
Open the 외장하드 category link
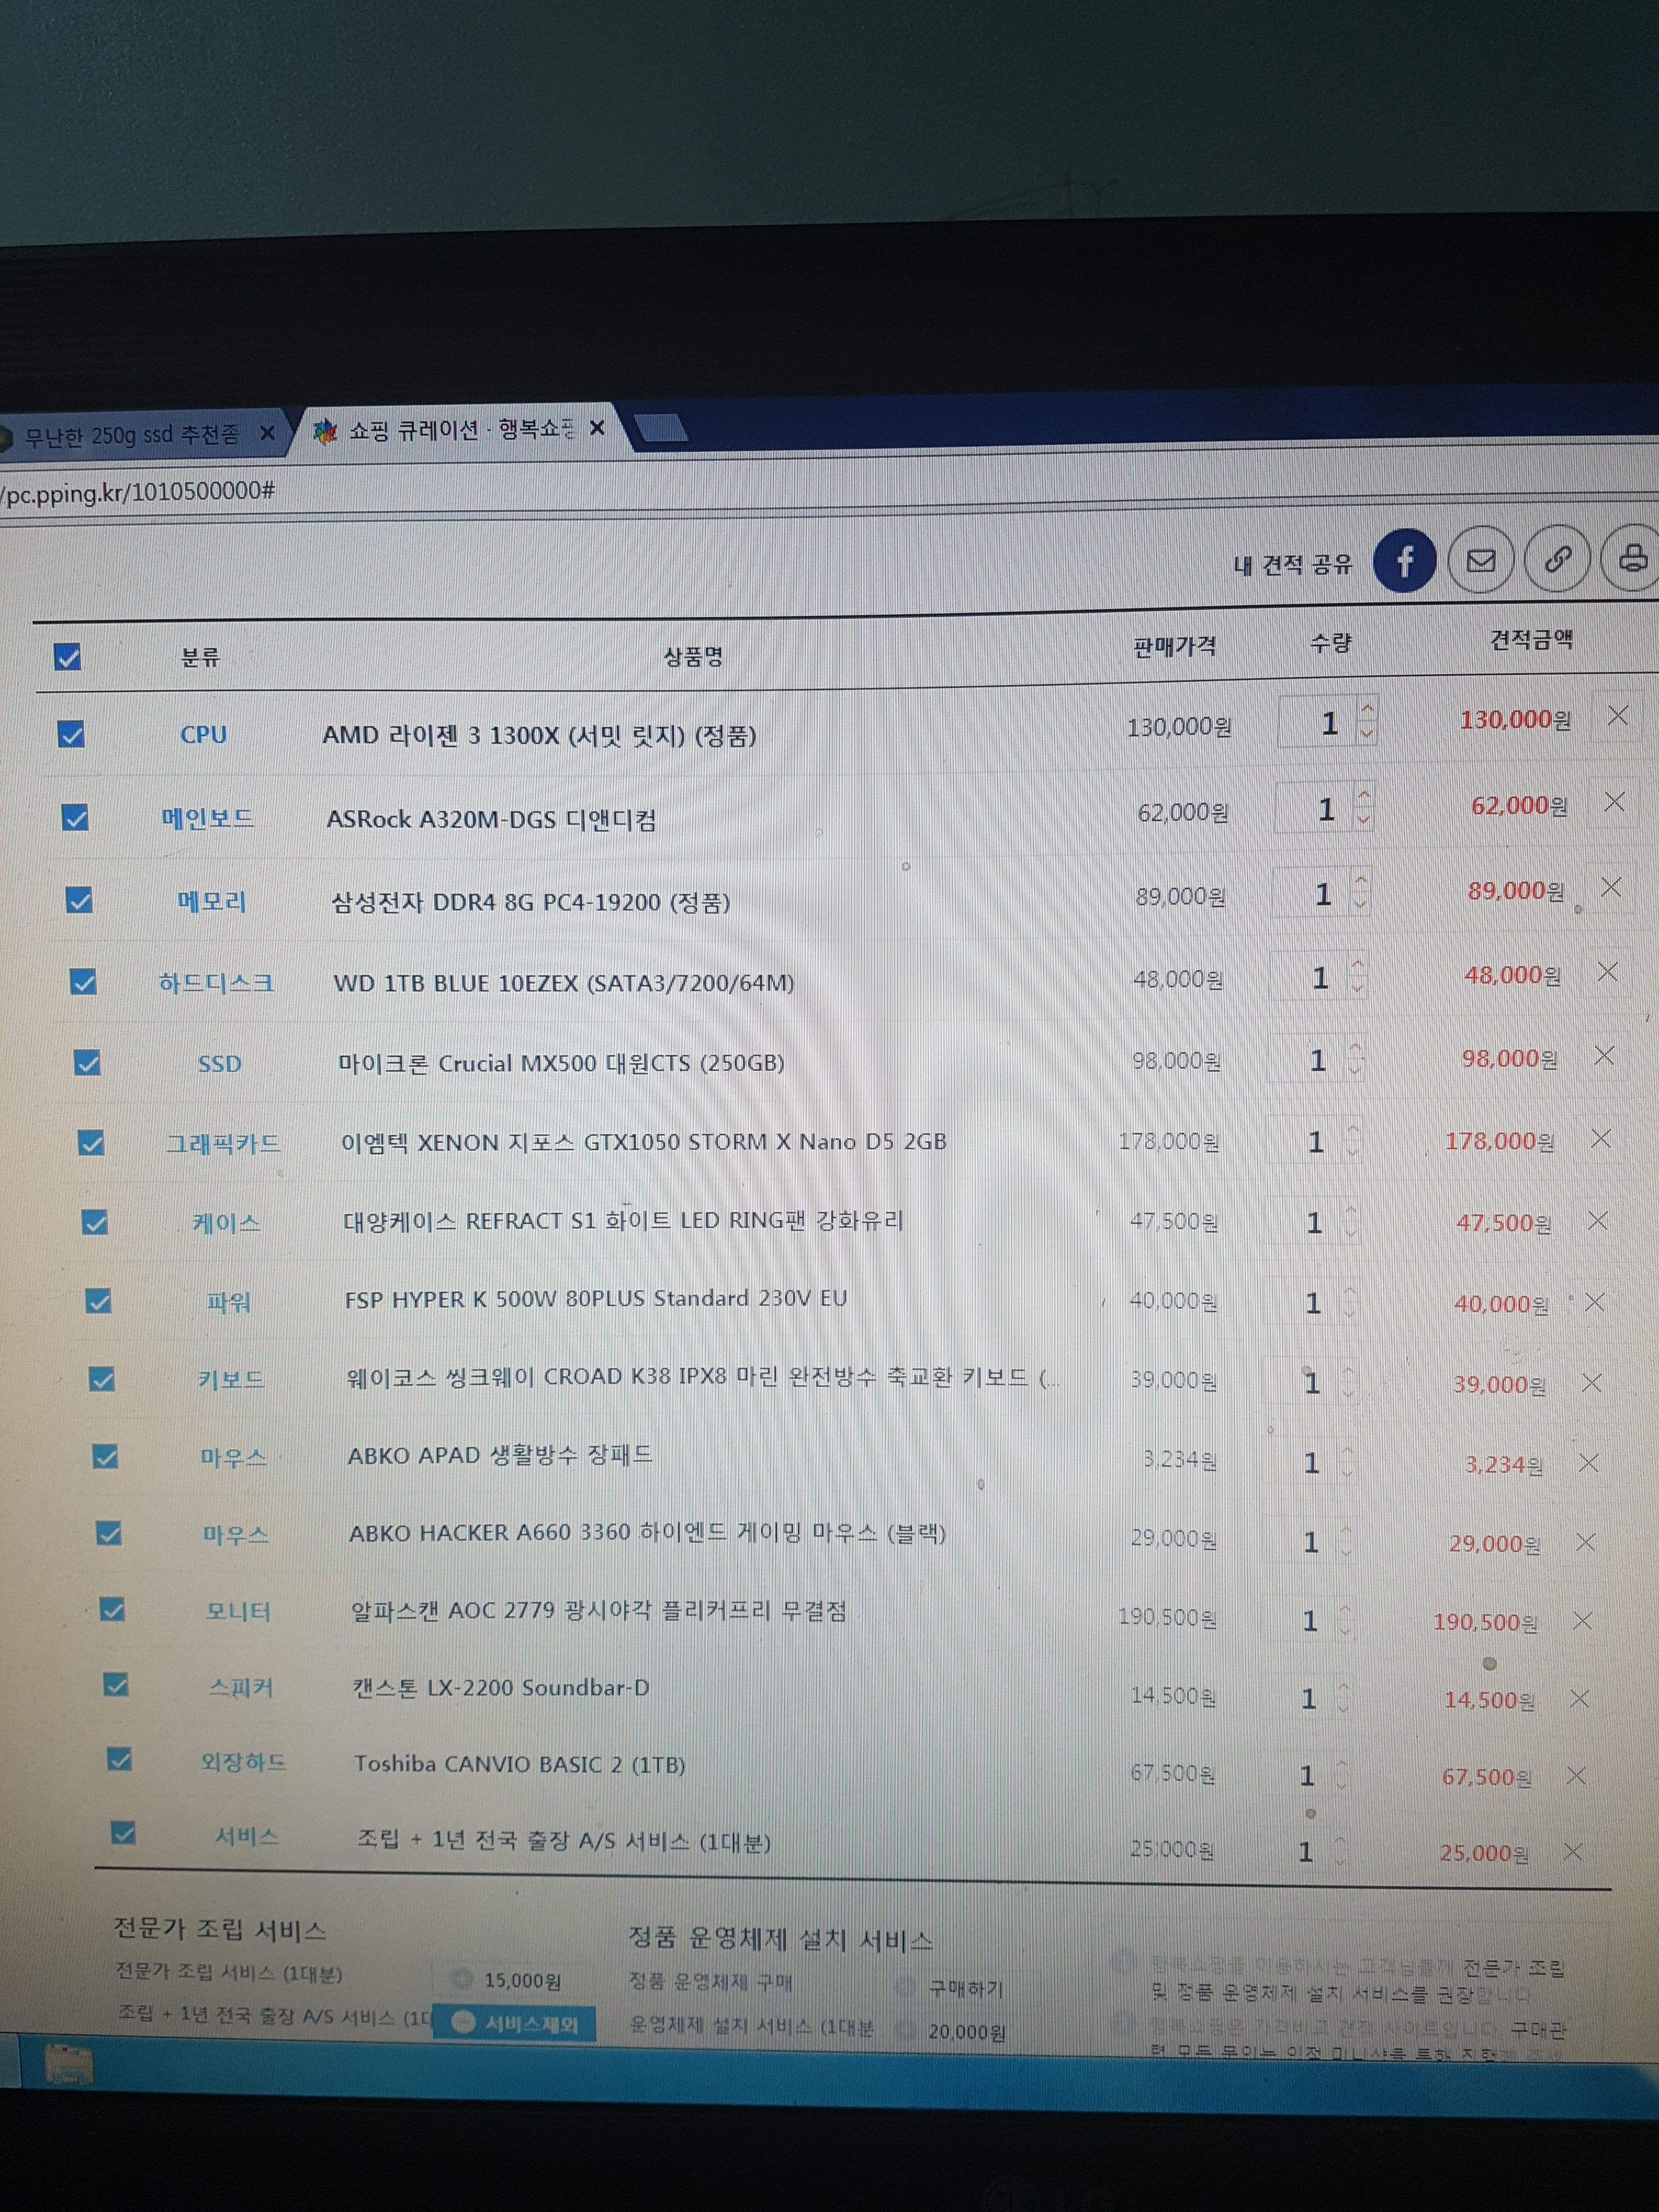click(243, 1761)
